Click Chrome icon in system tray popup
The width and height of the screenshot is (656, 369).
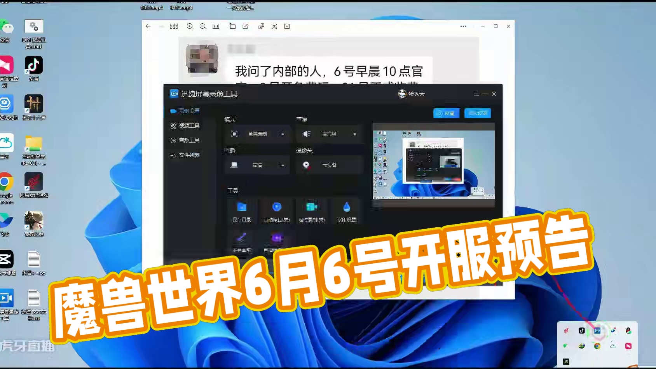coord(597,346)
